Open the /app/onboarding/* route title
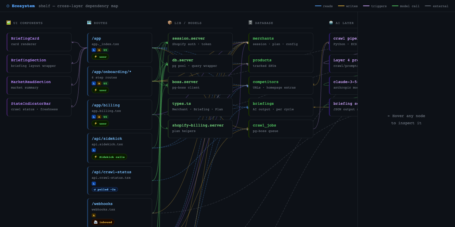455x227 pixels. click(111, 72)
